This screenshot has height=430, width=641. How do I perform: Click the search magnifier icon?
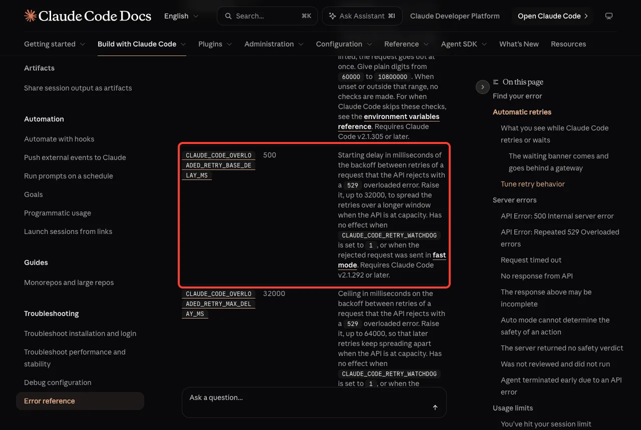[228, 16]
